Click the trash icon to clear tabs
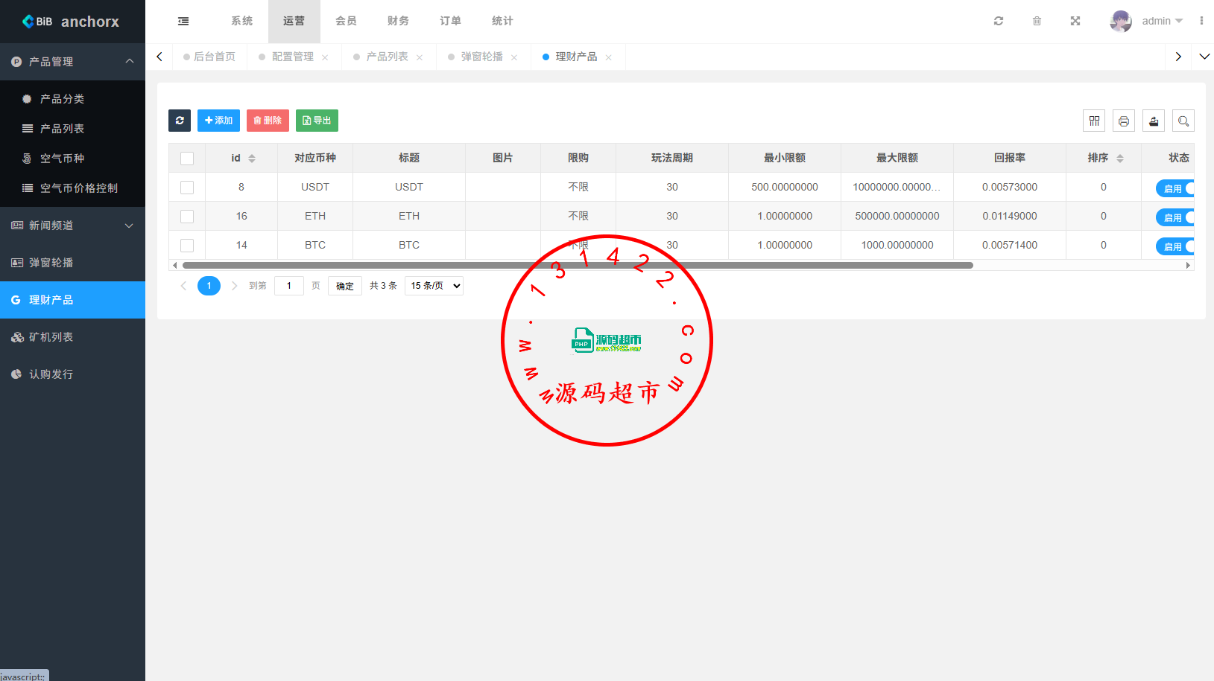Image resolution: width=1214 pixels, height=681 pixels. tap(1037, 21)
